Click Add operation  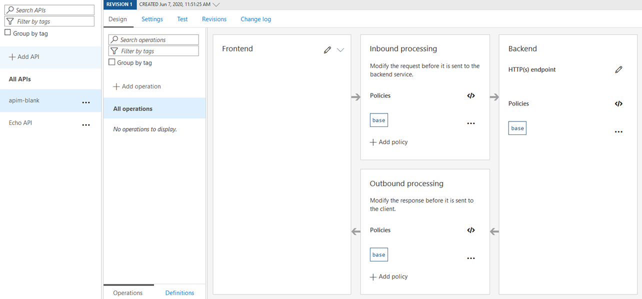(137, 86)
